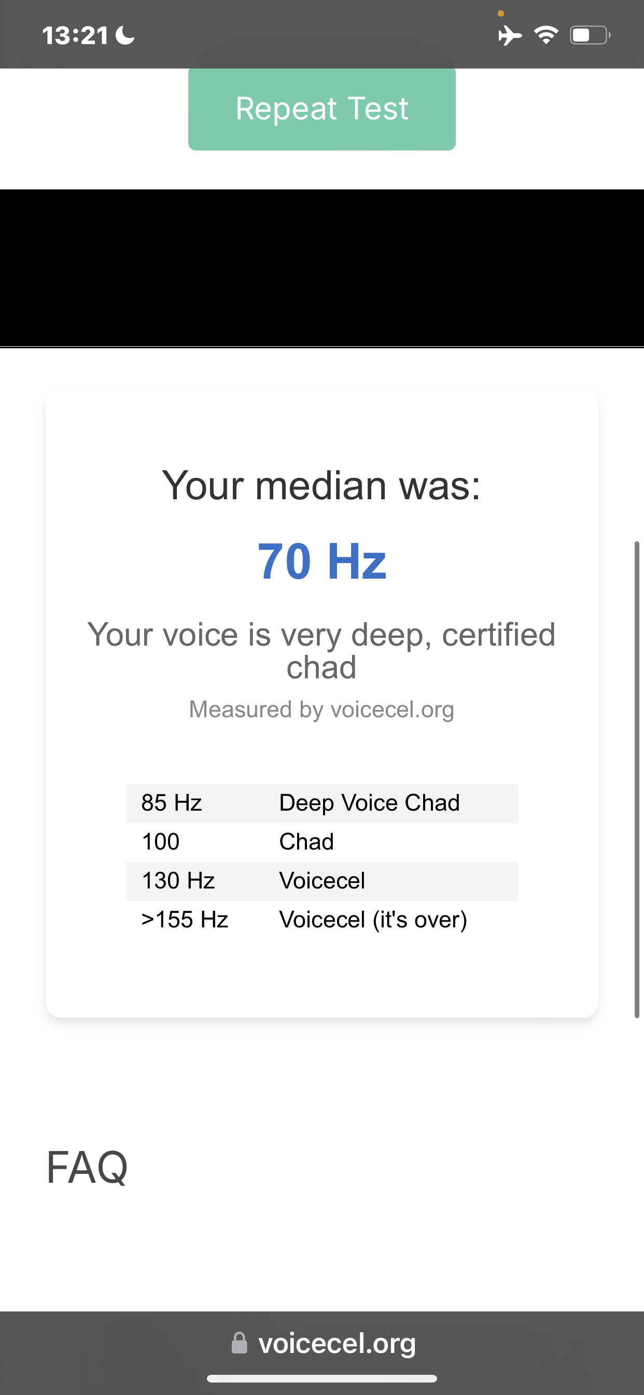The height and width of the screenshot is (1395, 644).
Task: Select the >155 Hz Voicecel (it's over) row
Action: [321, 920]
